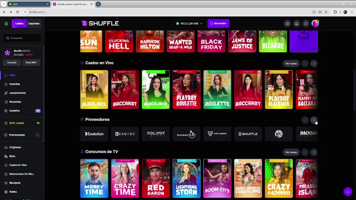
Task: Open the Boom City game thumbnail
Action: tap(217, 178)
